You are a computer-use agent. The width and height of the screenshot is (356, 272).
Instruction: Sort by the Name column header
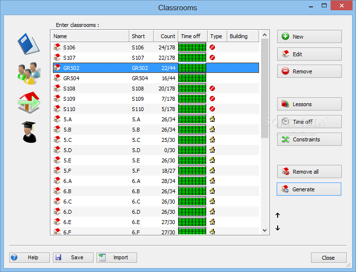90,36
